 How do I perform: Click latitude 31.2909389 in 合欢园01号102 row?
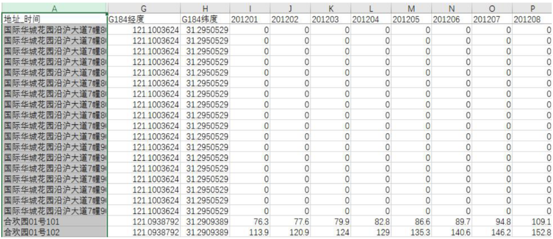[205, 232]
